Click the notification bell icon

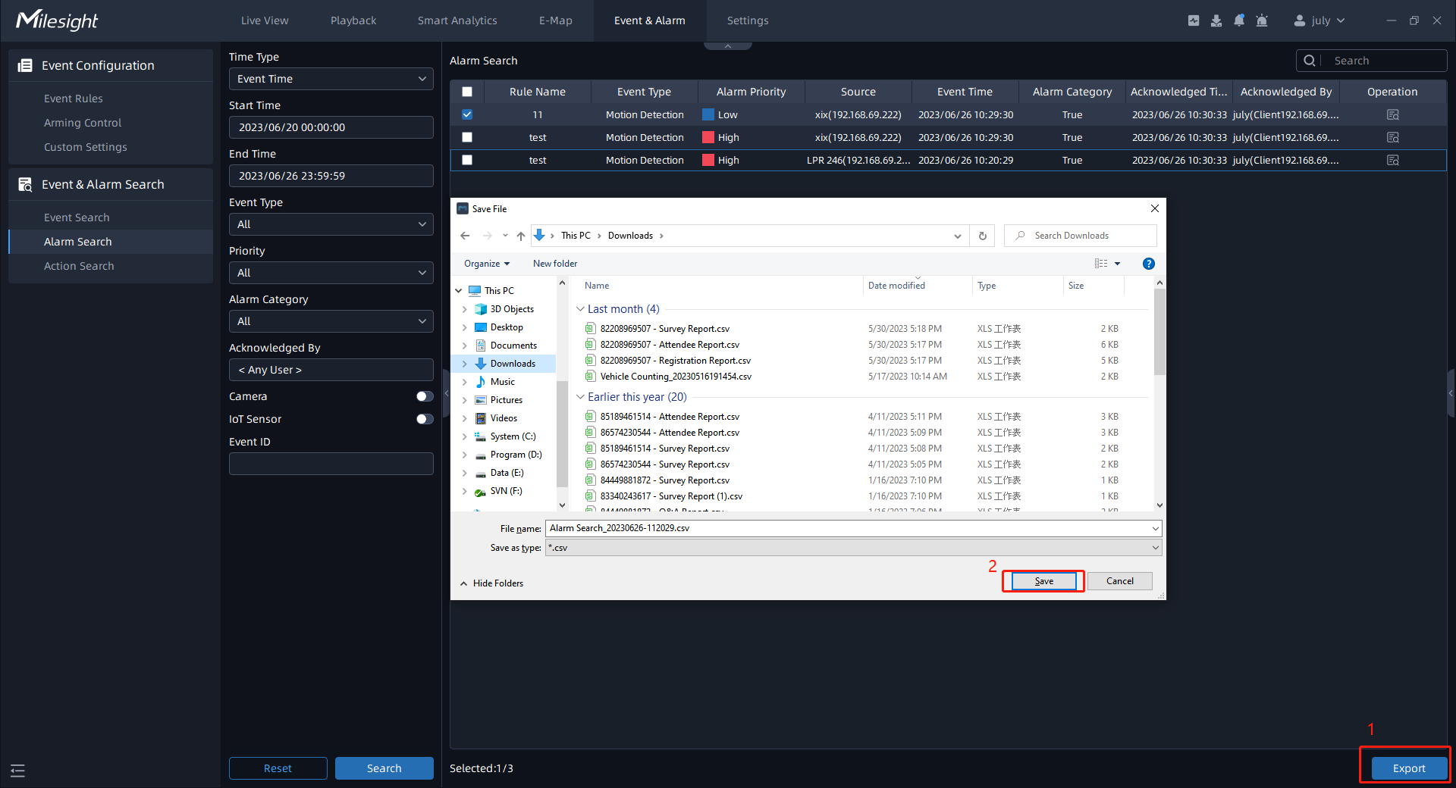(x=1239, y=20)
